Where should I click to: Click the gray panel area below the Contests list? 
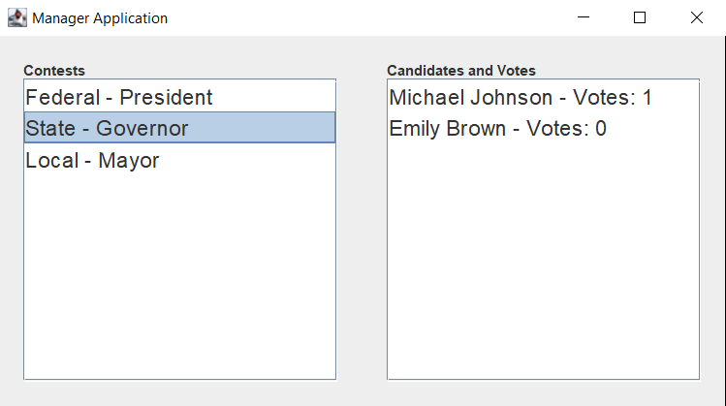tap(179, 392)
